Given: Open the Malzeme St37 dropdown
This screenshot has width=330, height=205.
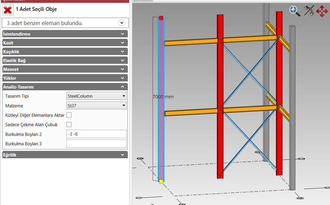Looking at the screenshot, I should (97, 105).
